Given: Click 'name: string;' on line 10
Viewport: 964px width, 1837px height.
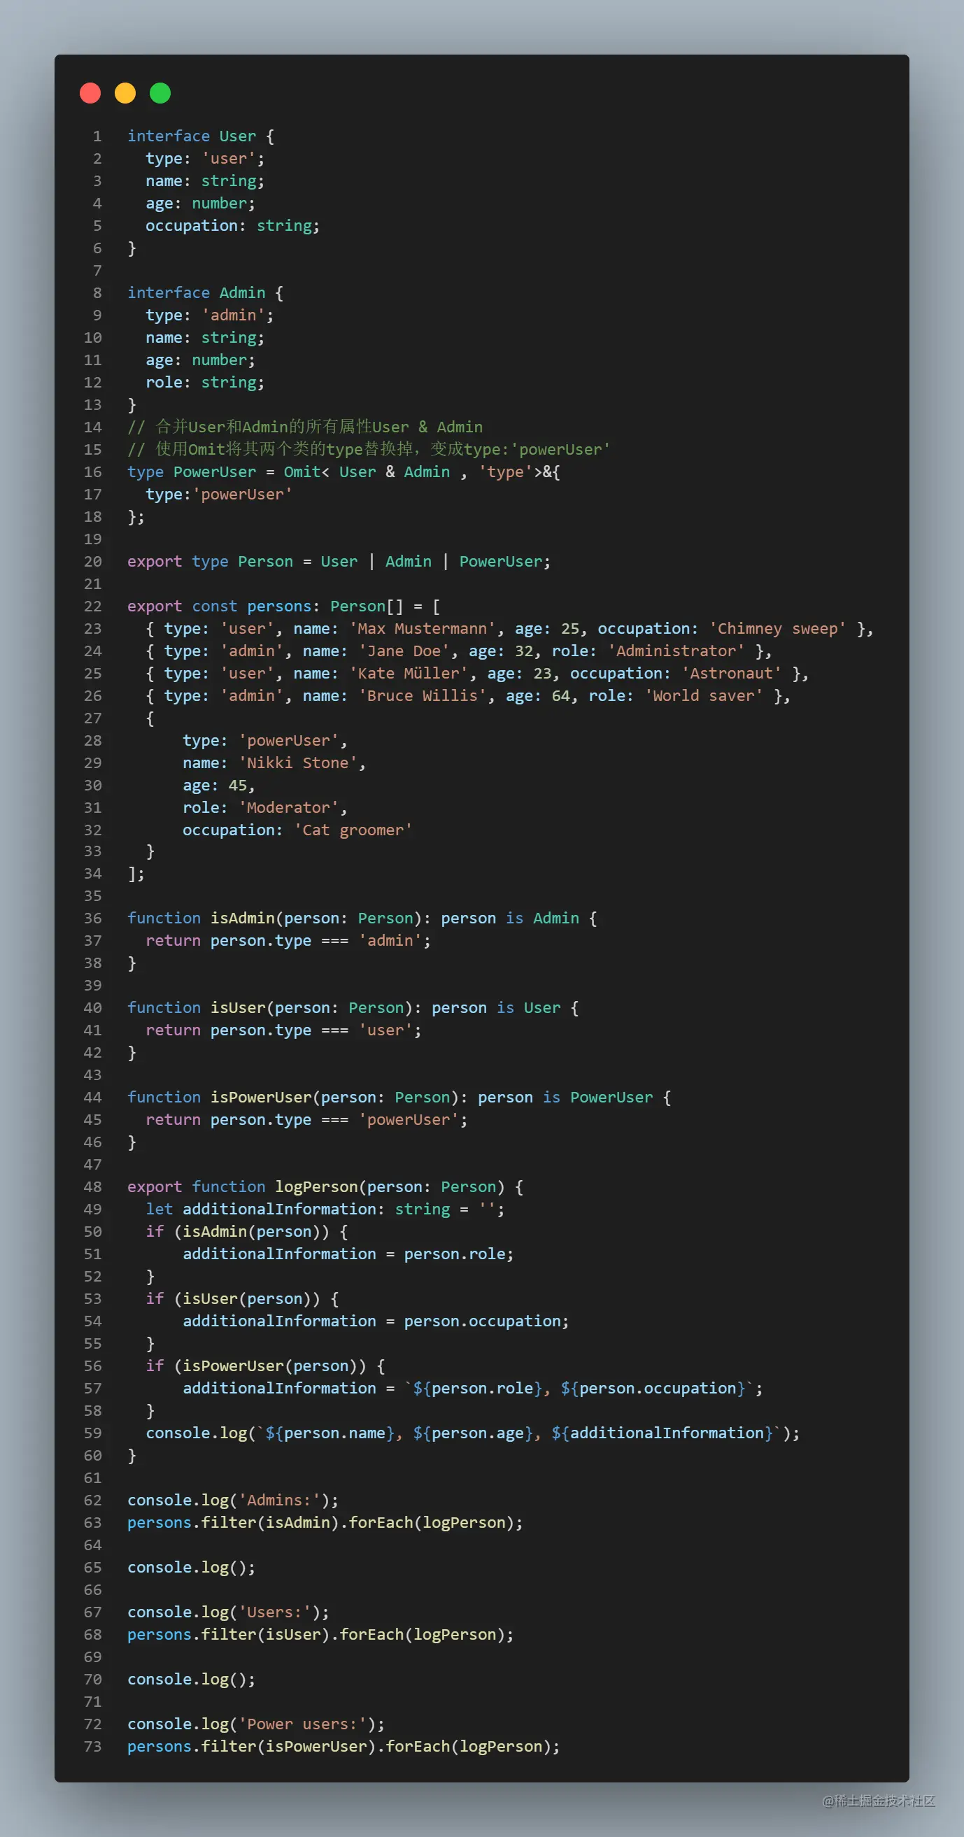Looking at the screenshot, I should pyautogui.click(x=206, y=337).
